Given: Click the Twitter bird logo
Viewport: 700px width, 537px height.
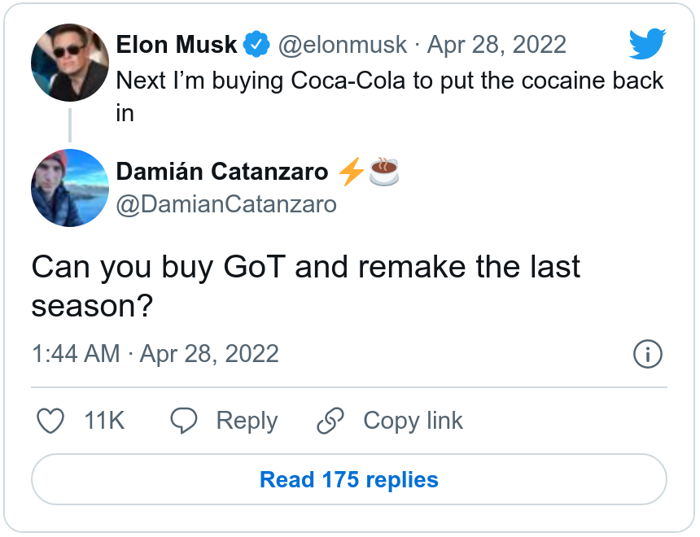Looking at the screenshot, I should tap(647, 44).
